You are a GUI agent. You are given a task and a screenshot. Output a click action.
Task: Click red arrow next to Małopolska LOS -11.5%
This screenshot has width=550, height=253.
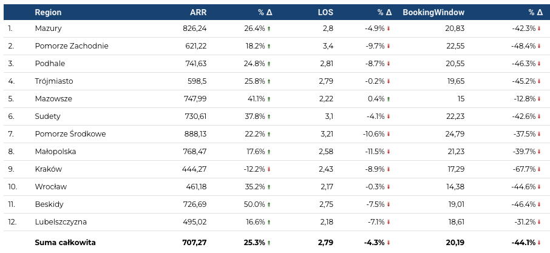coord(389,152)
